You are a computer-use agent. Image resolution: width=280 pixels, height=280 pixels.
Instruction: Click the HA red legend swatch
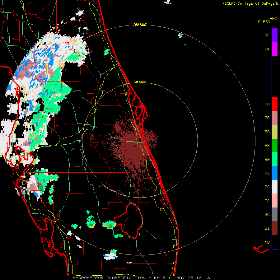[x=275, y=104]
